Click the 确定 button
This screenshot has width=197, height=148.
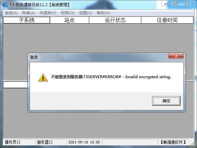166,101
